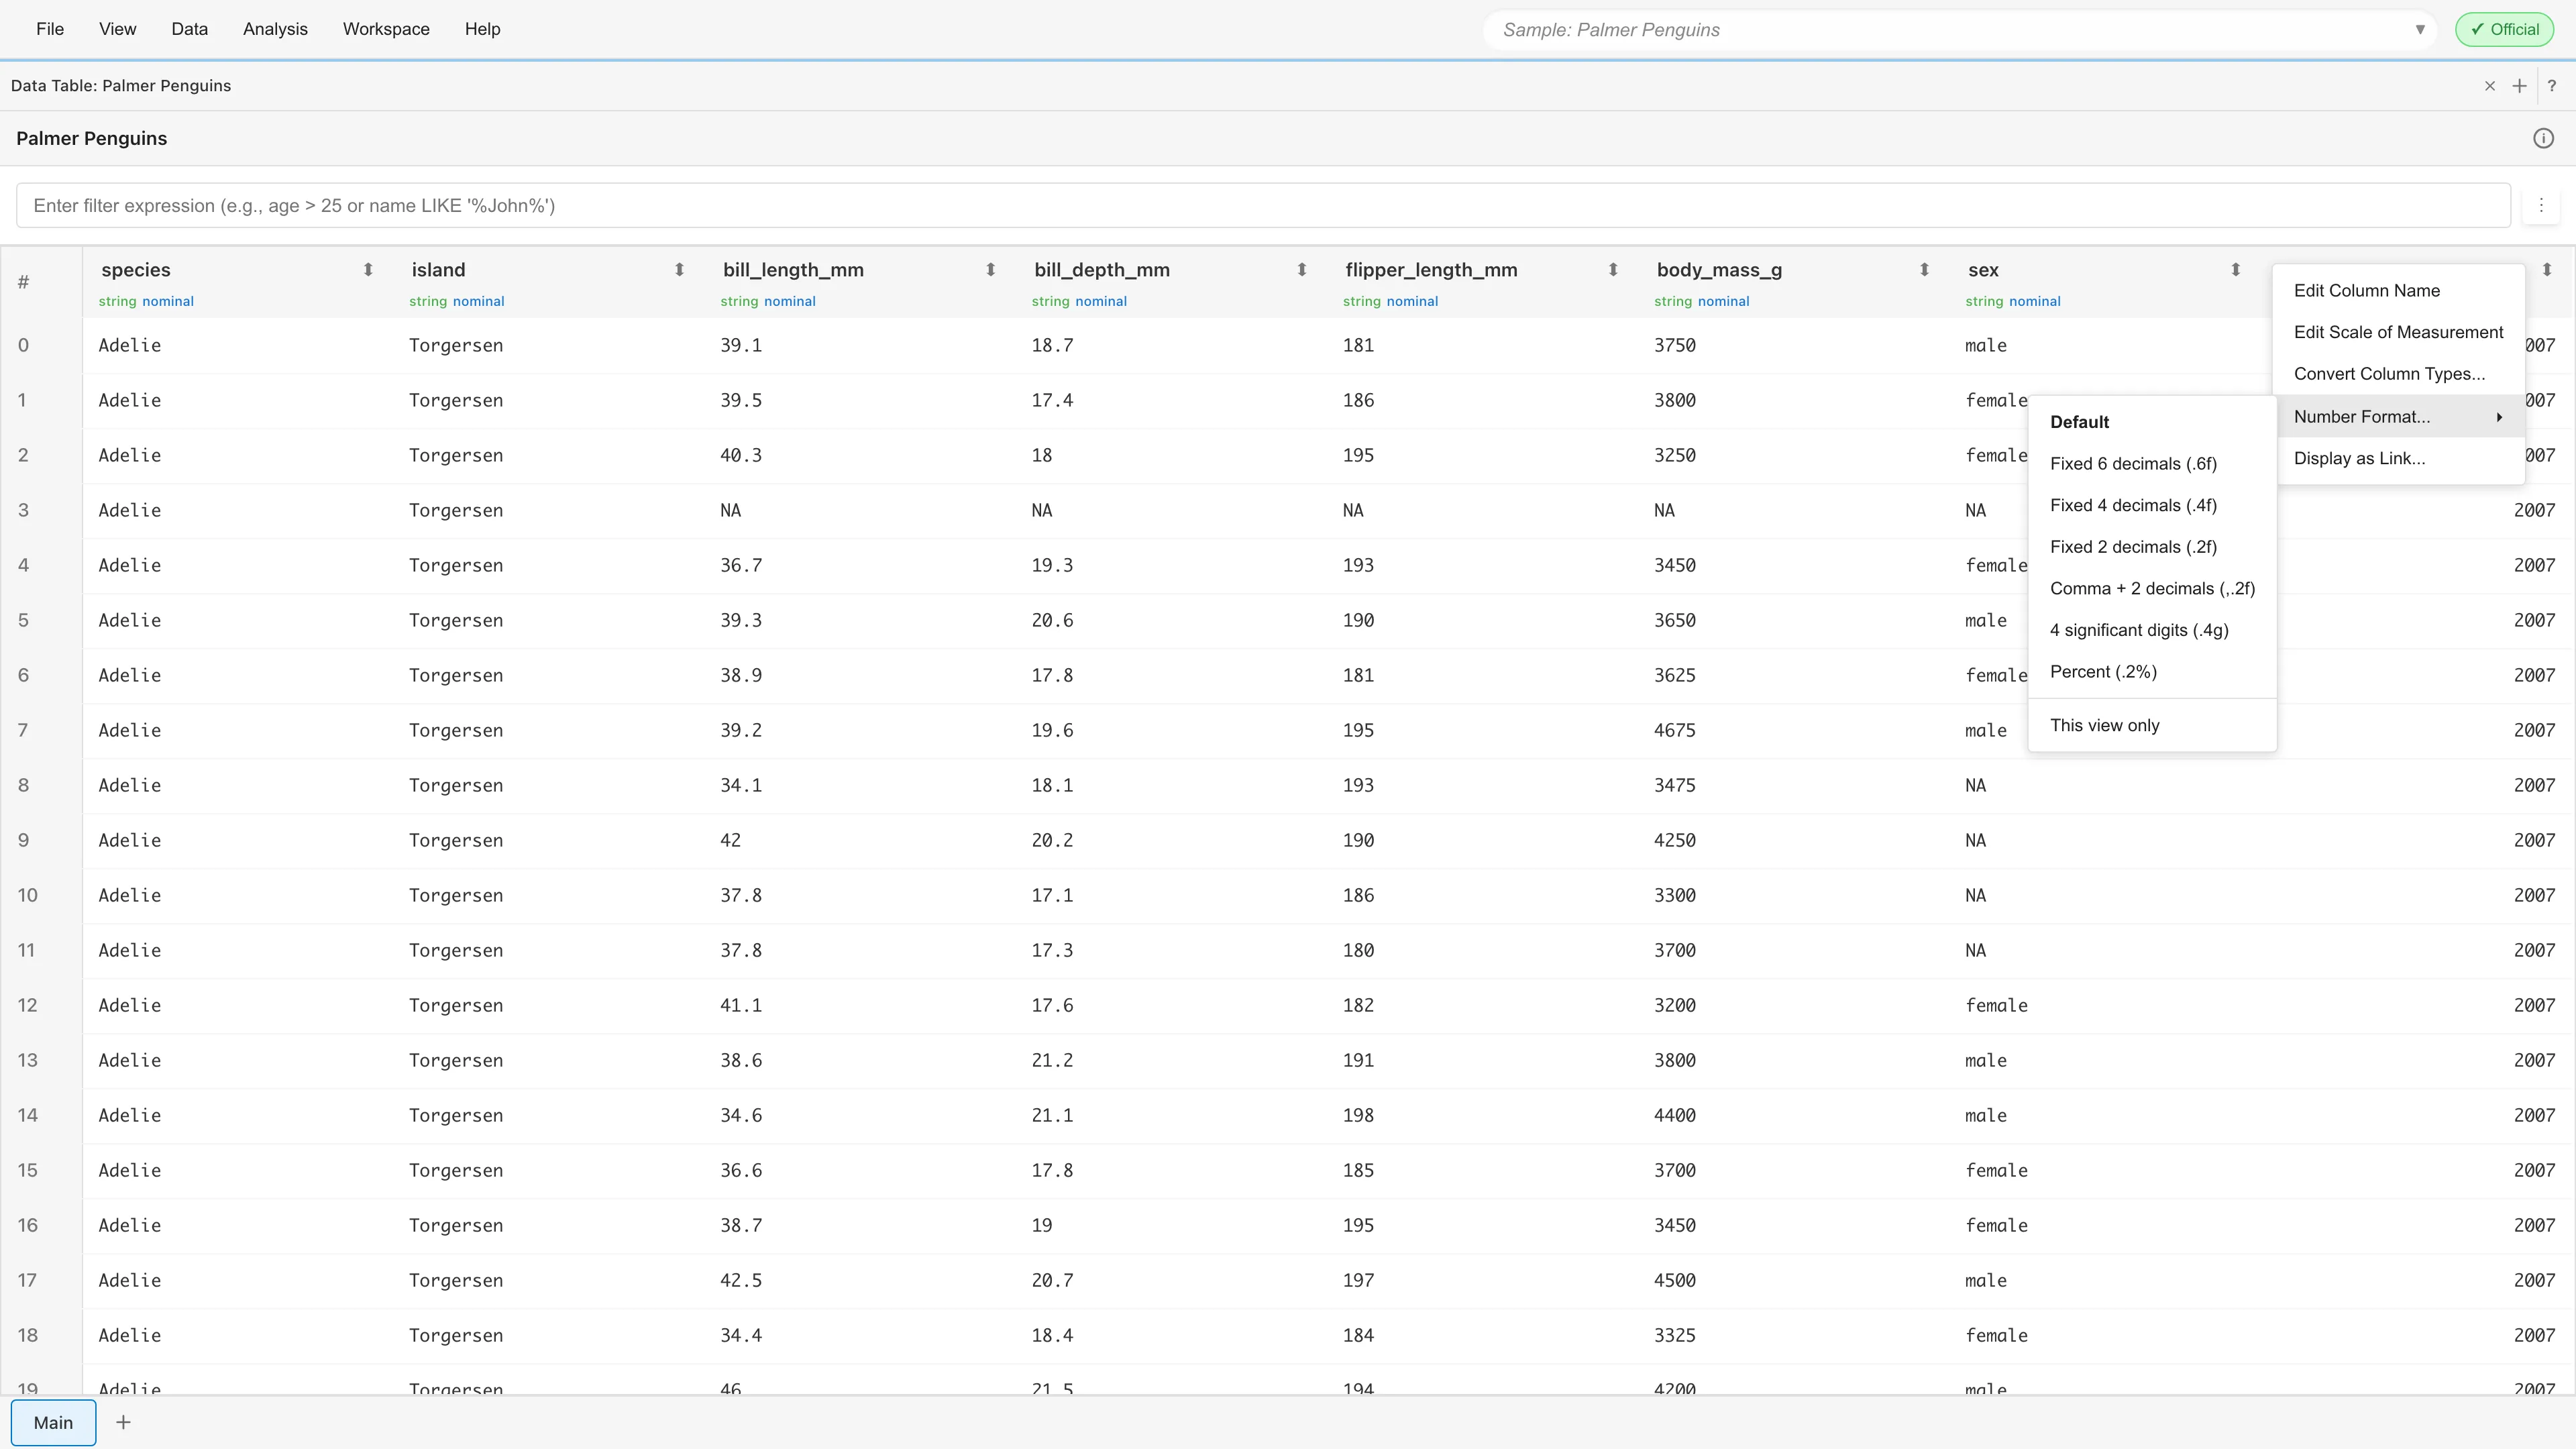Apply Fixed 6 decimals format
The height and width of the screenshot is (1449, 2576).
point(2152,464)
